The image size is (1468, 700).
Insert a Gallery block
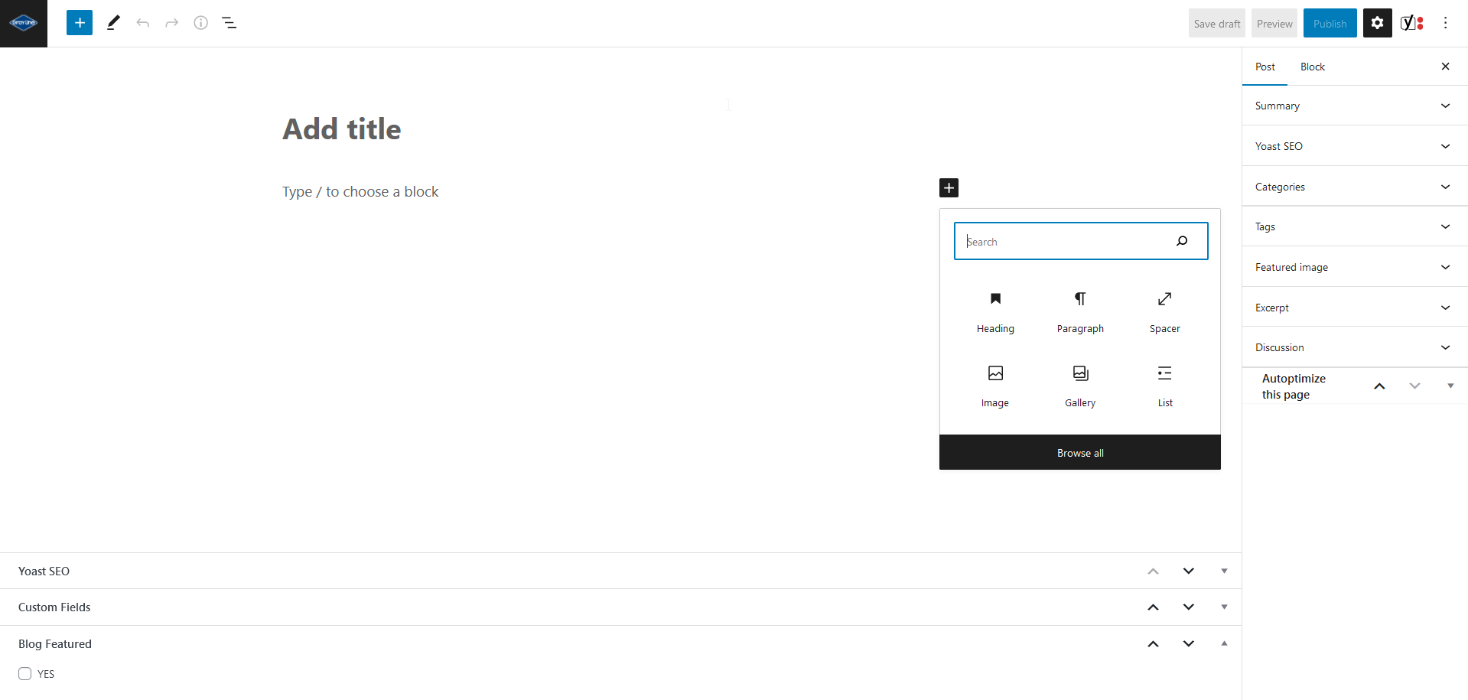(1080, 386)
